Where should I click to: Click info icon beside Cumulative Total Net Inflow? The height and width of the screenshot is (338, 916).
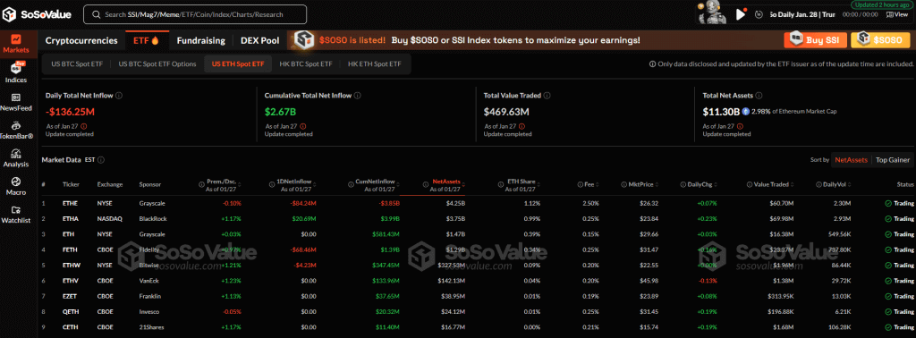(357, 95)
